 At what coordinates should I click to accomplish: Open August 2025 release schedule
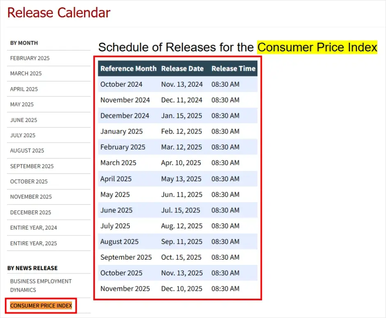(x=27, y=151)
